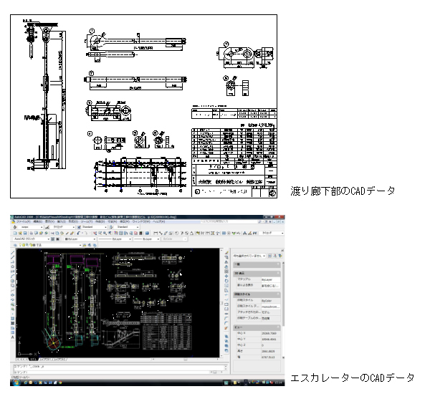This screenshot has height=394, width=430.
Task: Select the Mirror modify tool
Action: click(226, 262)
